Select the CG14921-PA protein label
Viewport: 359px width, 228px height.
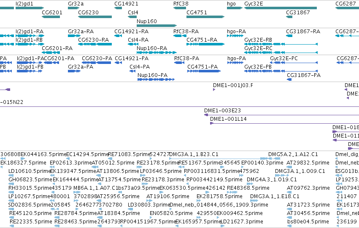point(132,58)
